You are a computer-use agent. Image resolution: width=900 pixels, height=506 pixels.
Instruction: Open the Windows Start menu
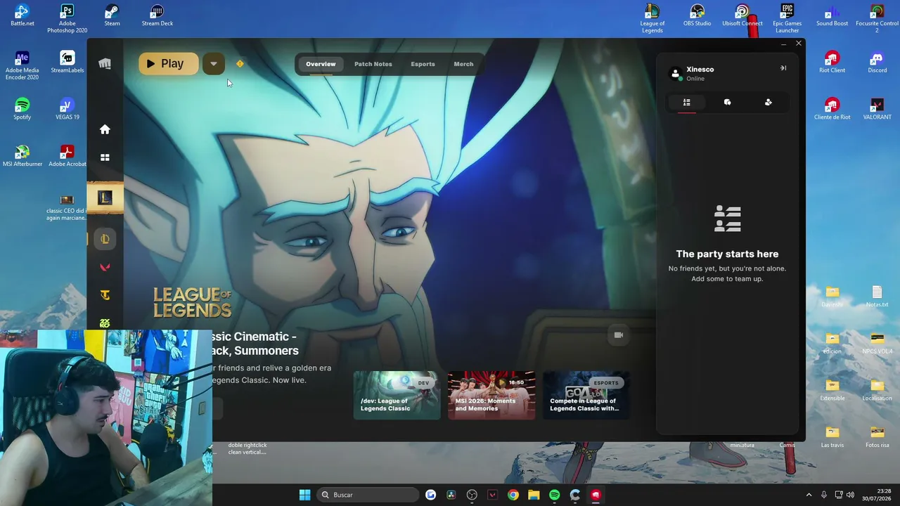tap(304, 495)
